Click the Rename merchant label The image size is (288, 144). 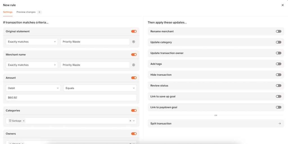[162, 31]
